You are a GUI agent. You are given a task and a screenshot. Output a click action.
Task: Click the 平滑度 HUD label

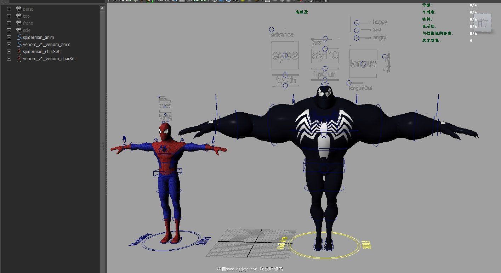tap(429, 12)
